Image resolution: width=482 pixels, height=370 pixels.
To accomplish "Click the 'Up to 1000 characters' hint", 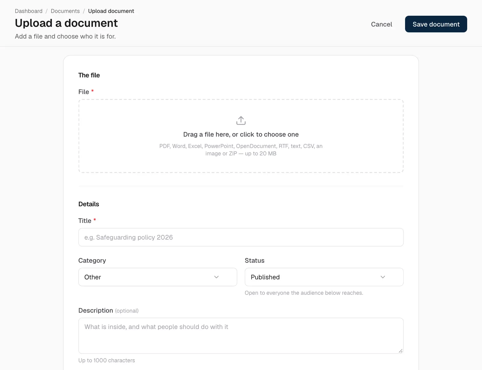I will click(107, 360).
